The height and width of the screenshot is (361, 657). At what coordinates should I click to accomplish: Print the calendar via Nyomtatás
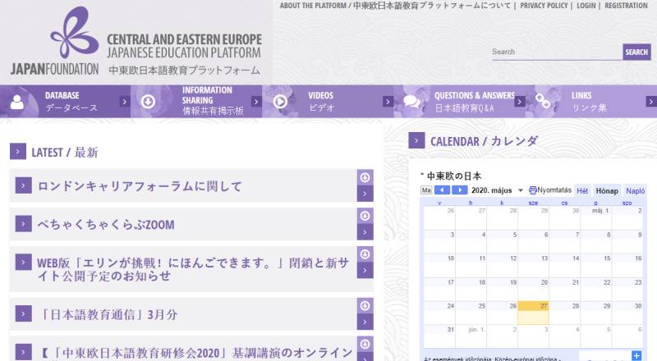tap(549, 190)
